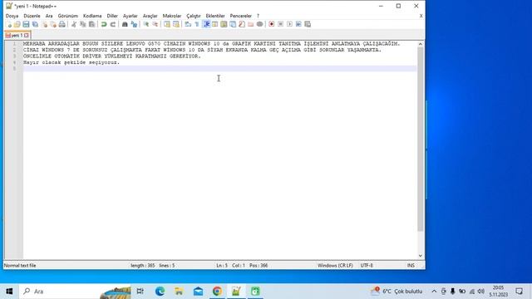532x299 pixels.
Task: Cut selection using the scissors icon
Action: tap(74, 24)
